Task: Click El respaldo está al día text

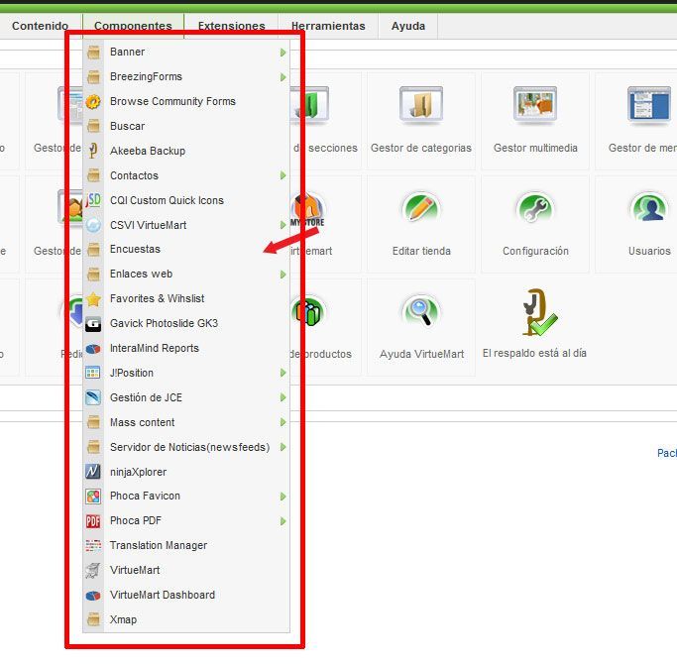Action: (534, 353)
